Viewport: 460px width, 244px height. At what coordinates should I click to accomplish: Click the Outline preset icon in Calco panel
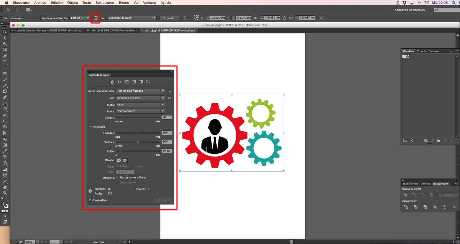pos(148,82)
